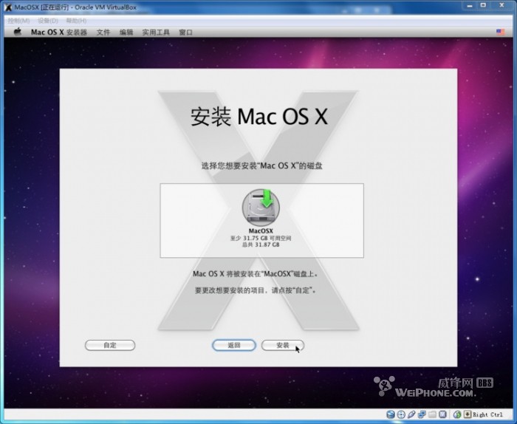The height and width of the screenshot is (424, 517).
Task: Open VirtualBox 控制(M) menu
Action: (18, 21)
